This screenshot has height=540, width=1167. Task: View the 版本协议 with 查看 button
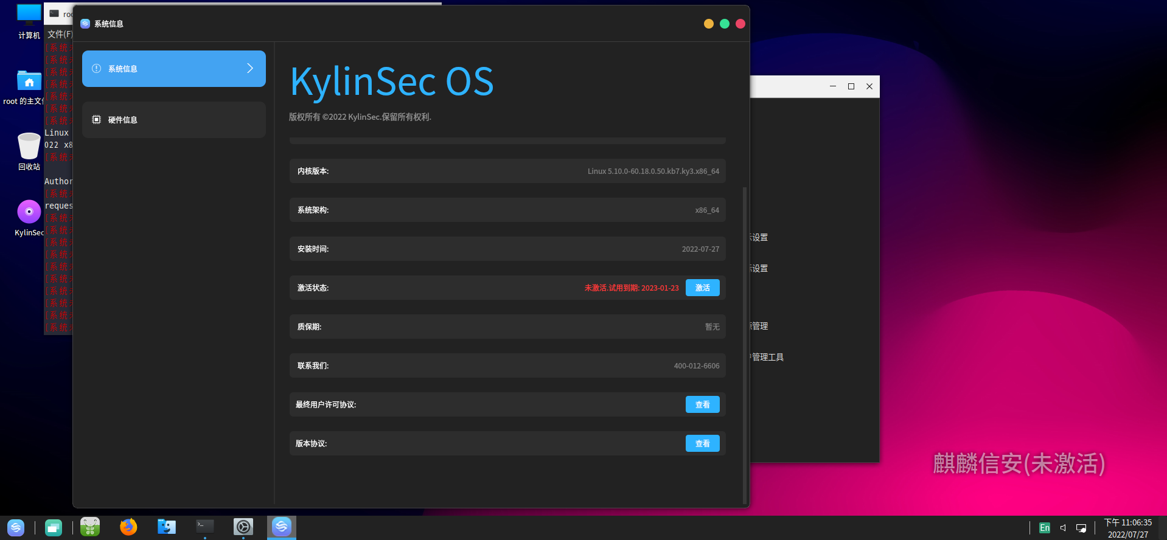coord(702,443)
